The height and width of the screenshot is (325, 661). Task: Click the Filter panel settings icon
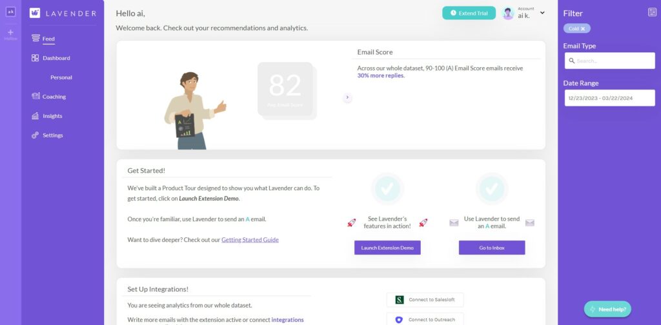[652, 12]
